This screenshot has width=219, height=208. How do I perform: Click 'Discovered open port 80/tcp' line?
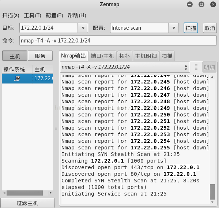coord(129,174)
